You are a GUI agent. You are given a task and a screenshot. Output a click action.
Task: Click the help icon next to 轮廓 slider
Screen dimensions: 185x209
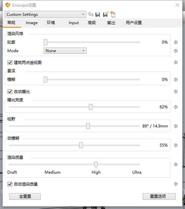(x=176, y=42)
